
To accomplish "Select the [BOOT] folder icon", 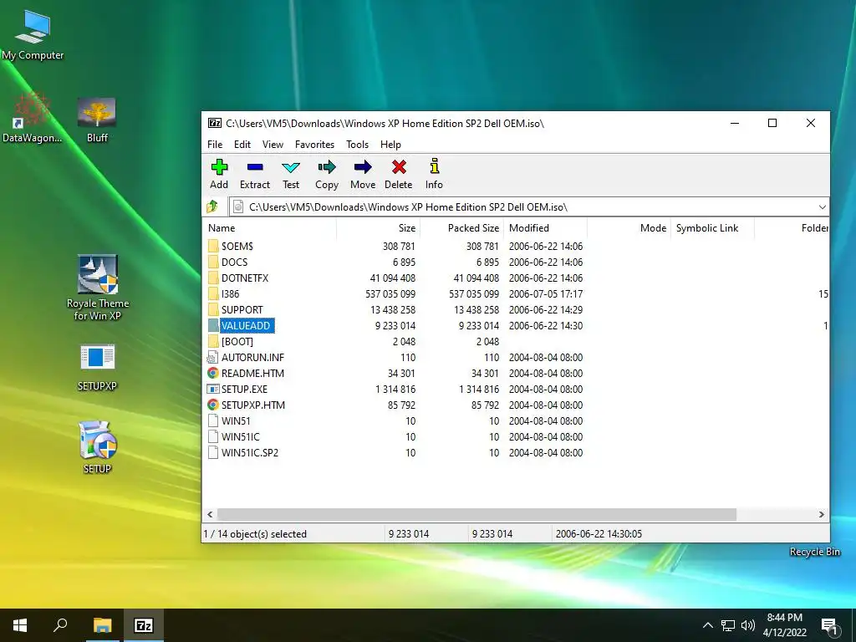I will click(x=213, y=341).
